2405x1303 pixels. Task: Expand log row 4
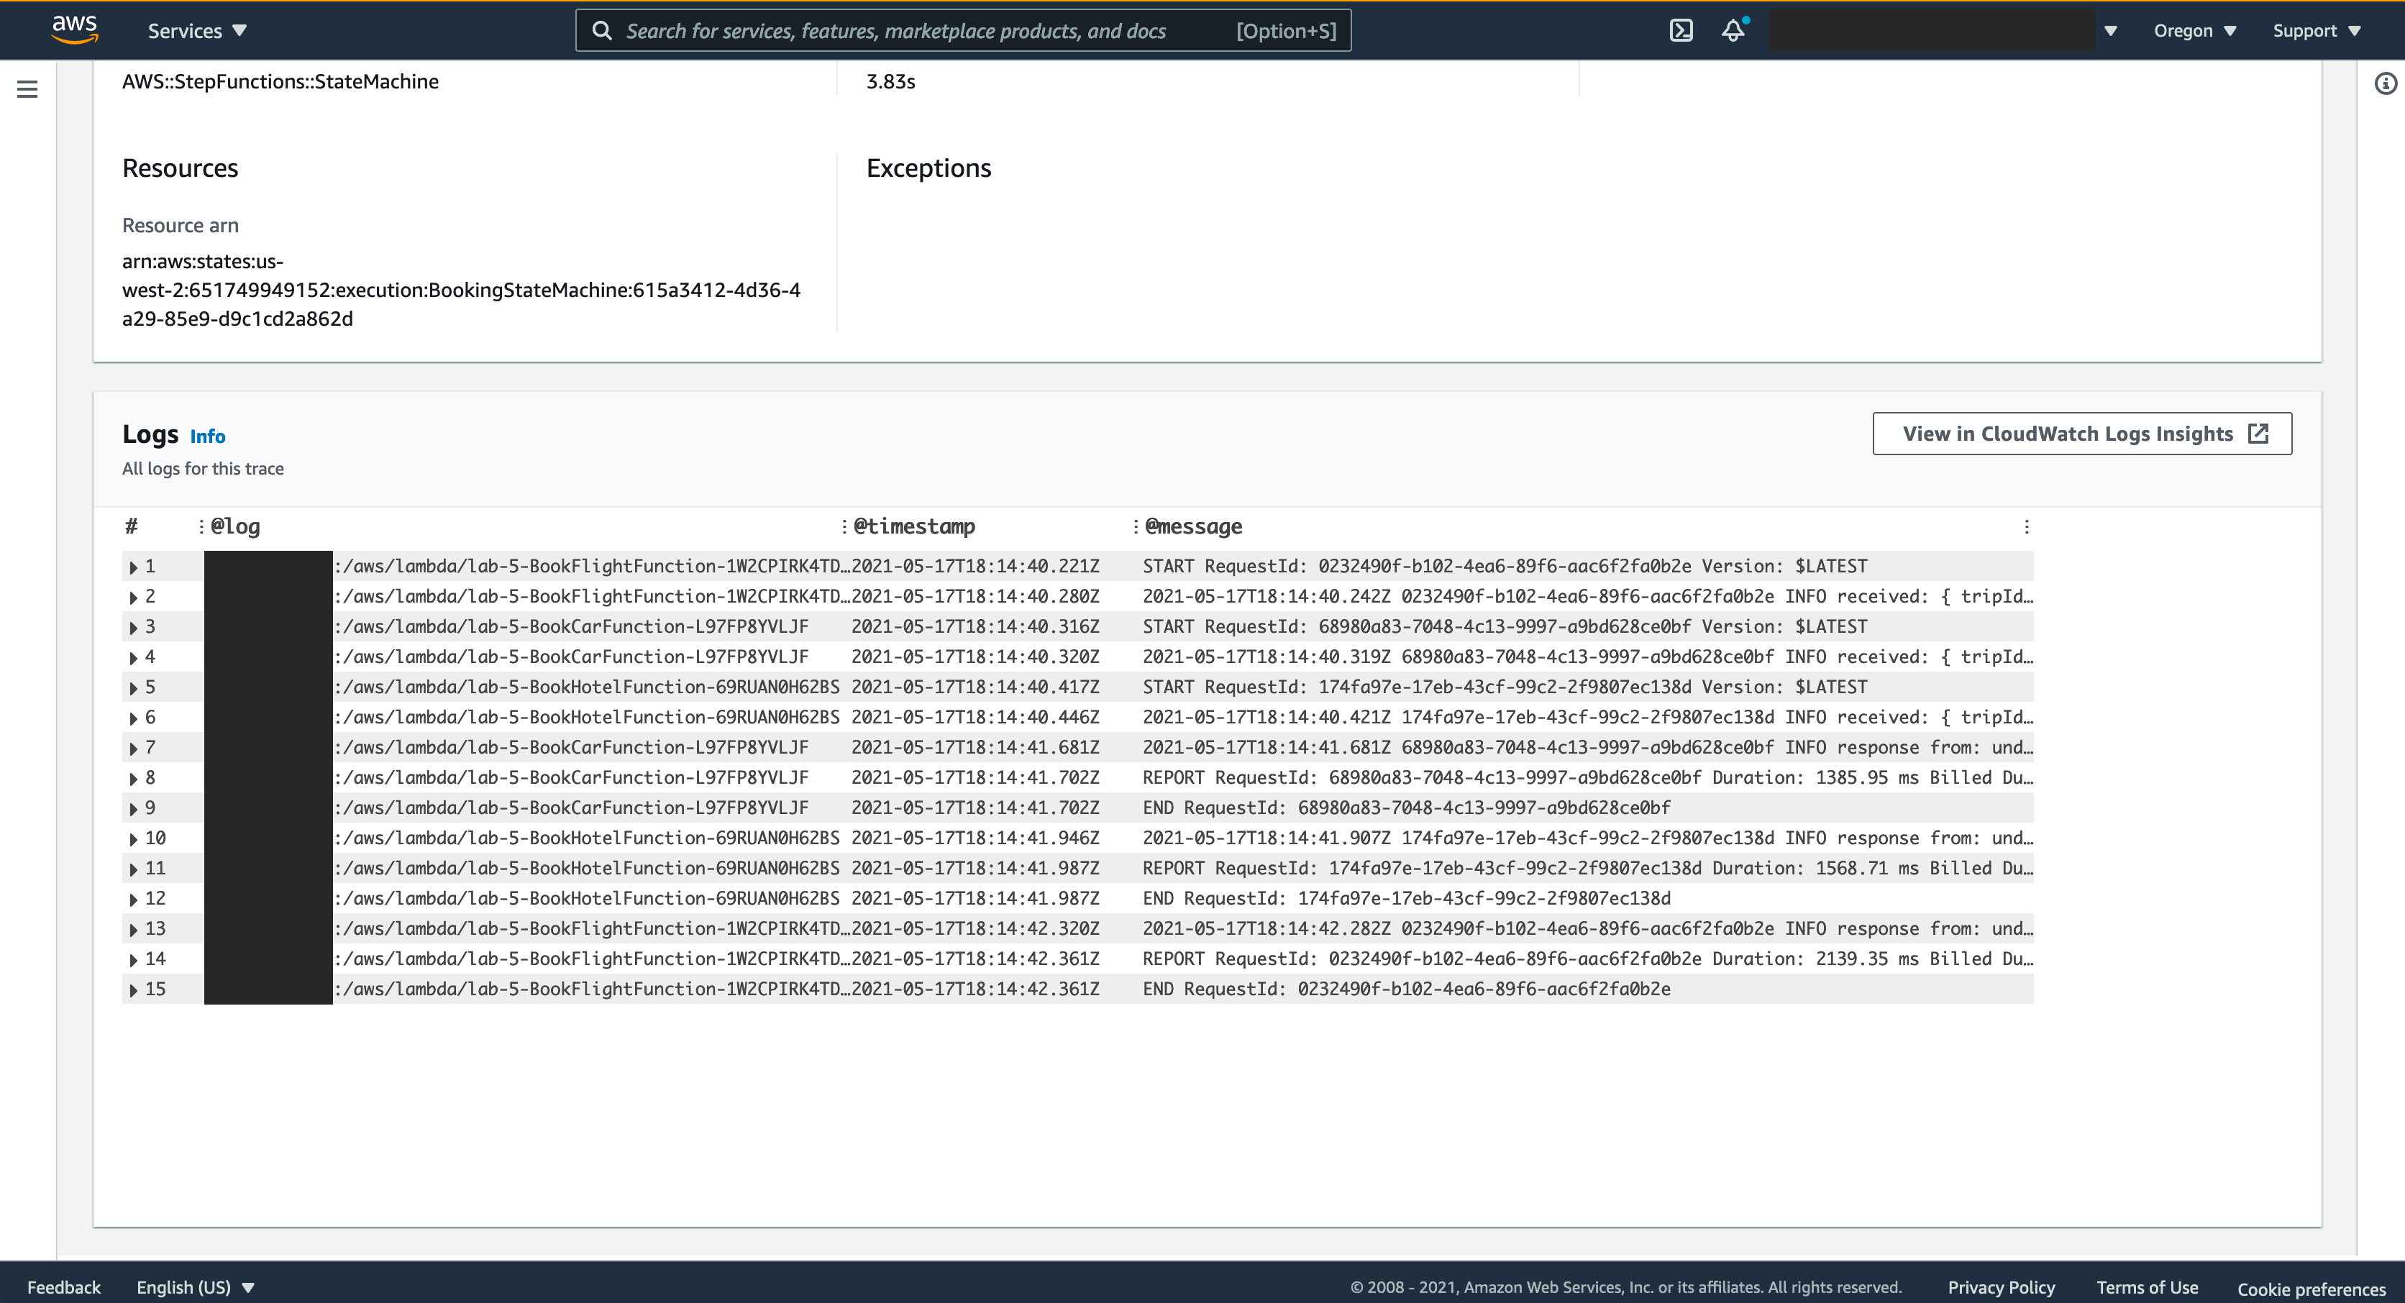[134, 657]
